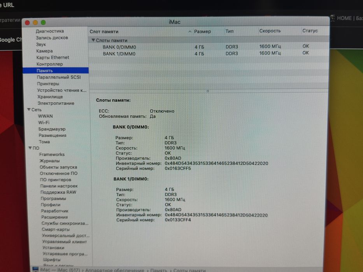Screen dimensions: 363x272
Task: Select Поддержка RAW entry
Action: click(x=58, y=192)
